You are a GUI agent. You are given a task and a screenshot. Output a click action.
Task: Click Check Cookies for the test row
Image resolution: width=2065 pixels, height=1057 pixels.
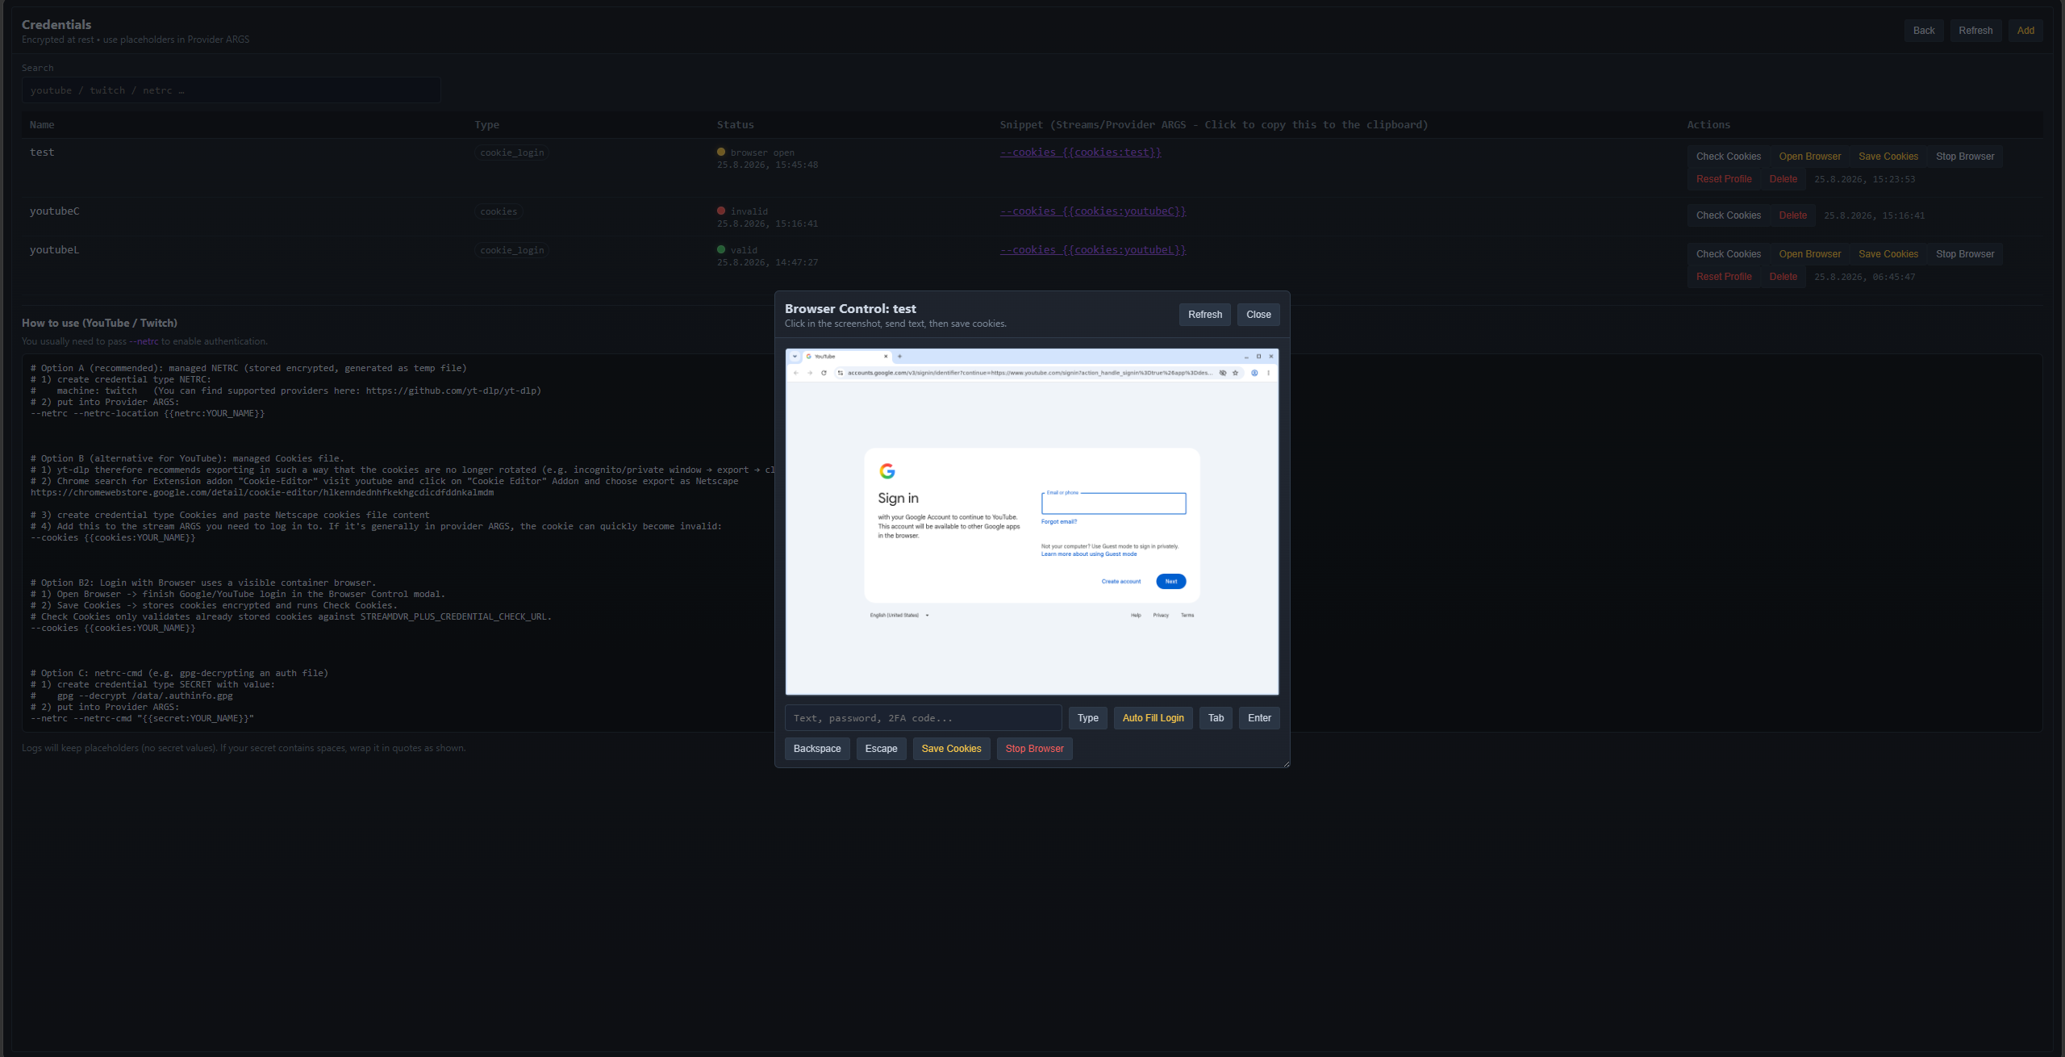point(1729,157)
